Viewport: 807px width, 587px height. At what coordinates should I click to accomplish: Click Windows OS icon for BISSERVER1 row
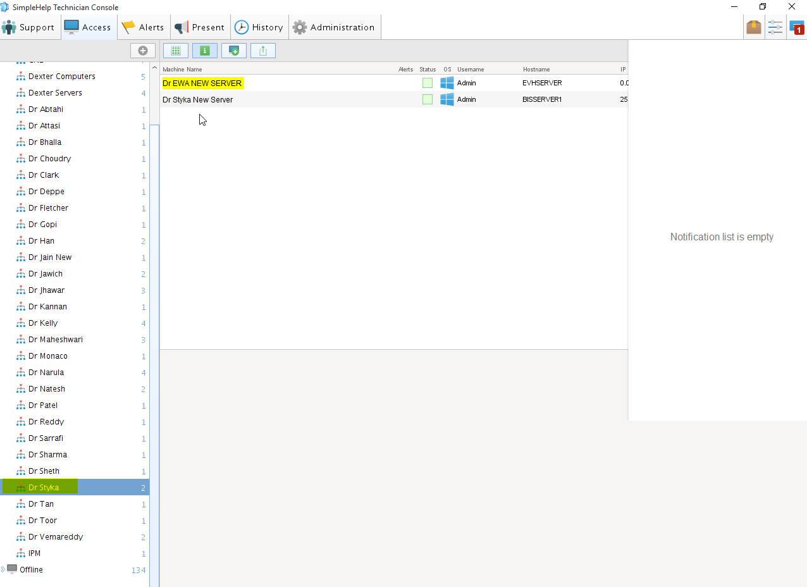[447, 99]
